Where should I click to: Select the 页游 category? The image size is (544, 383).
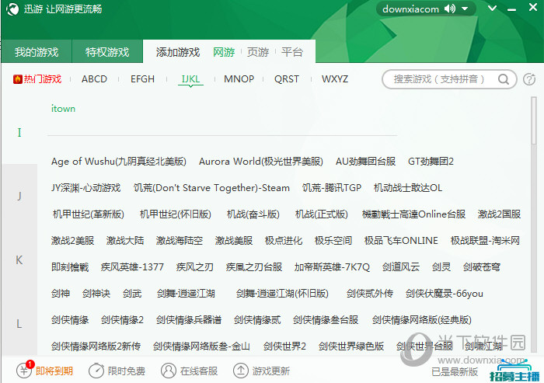point(258,52)
